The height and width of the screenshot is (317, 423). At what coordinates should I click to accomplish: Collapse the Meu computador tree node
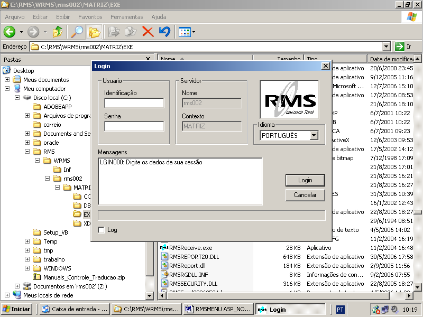pos(7,89)
